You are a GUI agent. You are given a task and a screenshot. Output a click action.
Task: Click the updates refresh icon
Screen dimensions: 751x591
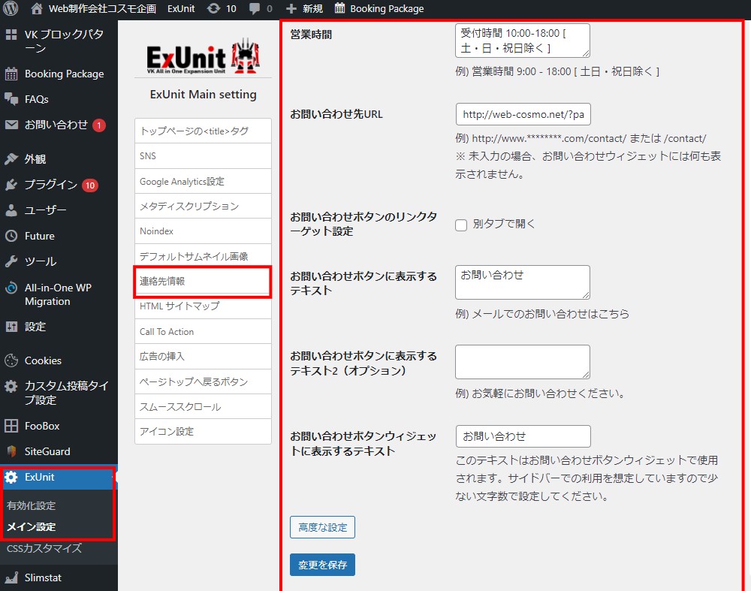click(213, 9)
